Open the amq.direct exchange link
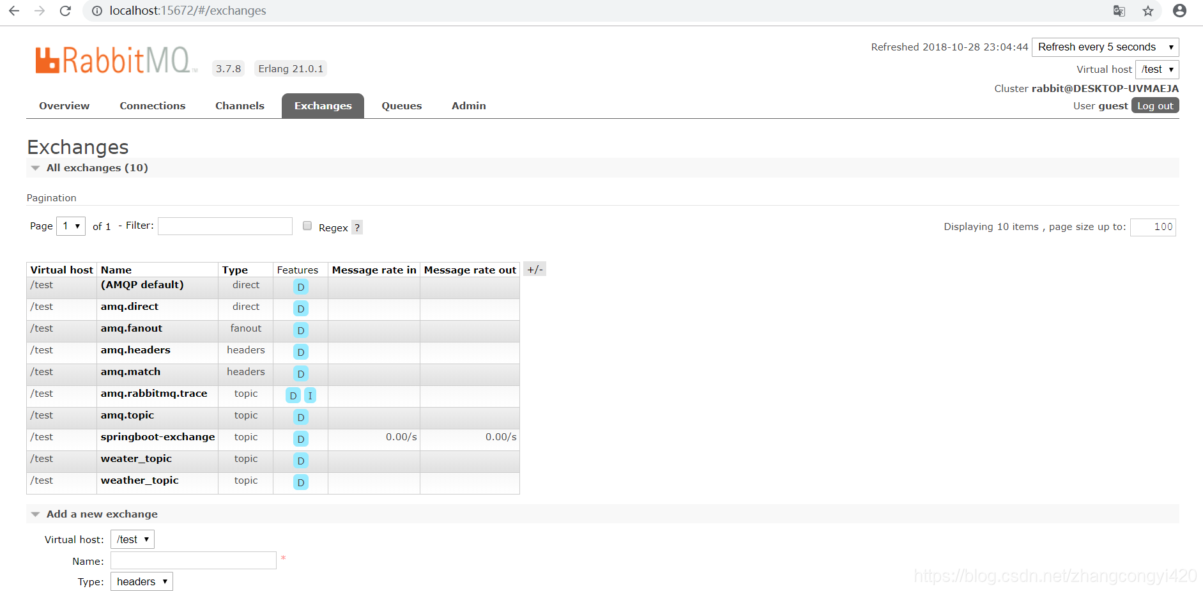The image size is (1203, 591). pyautogui.click(x=130, y=307)
